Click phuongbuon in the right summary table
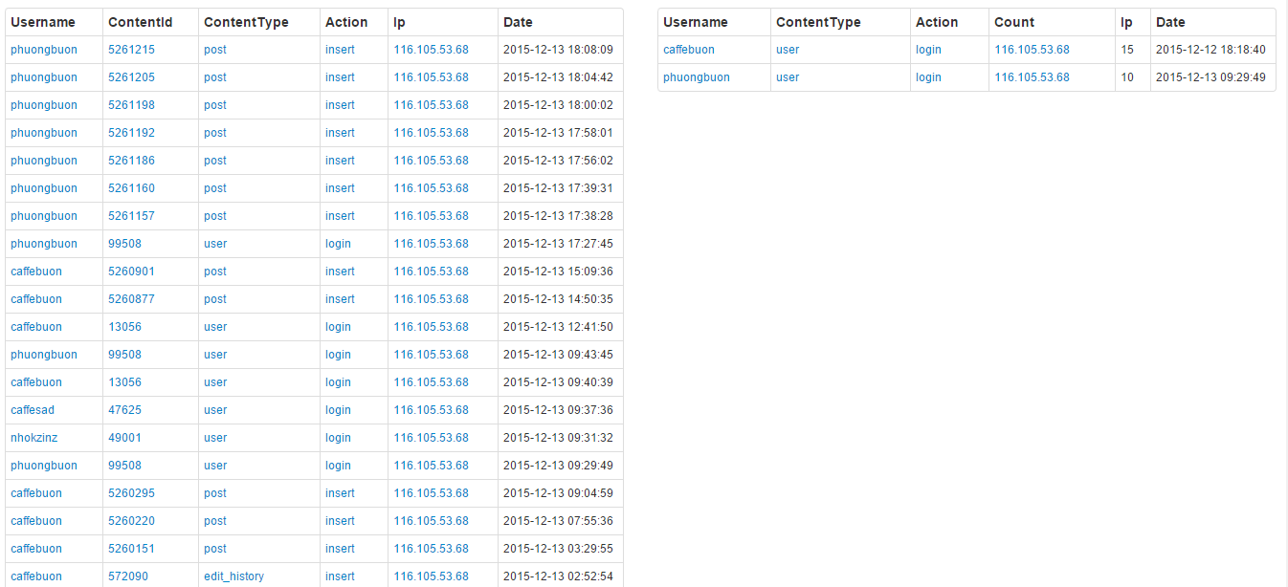This screenshot has height=587, width=1288. [x=697, y=77]
